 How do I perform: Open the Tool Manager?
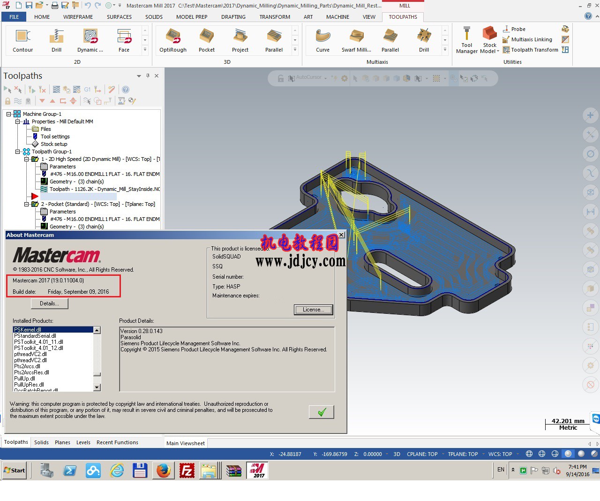click(x=467, y=40)
